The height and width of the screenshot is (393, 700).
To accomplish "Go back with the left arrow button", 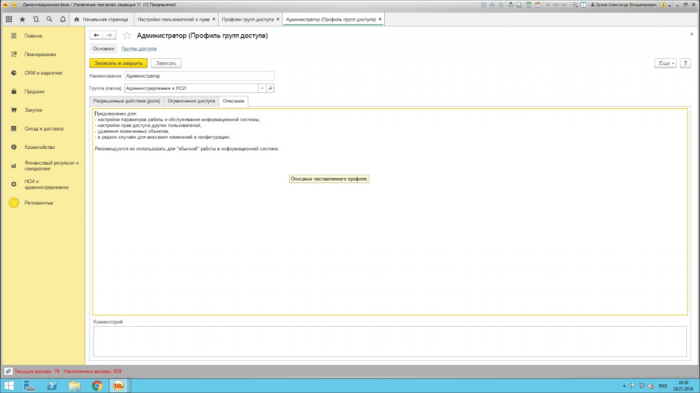I will (96, 36).
